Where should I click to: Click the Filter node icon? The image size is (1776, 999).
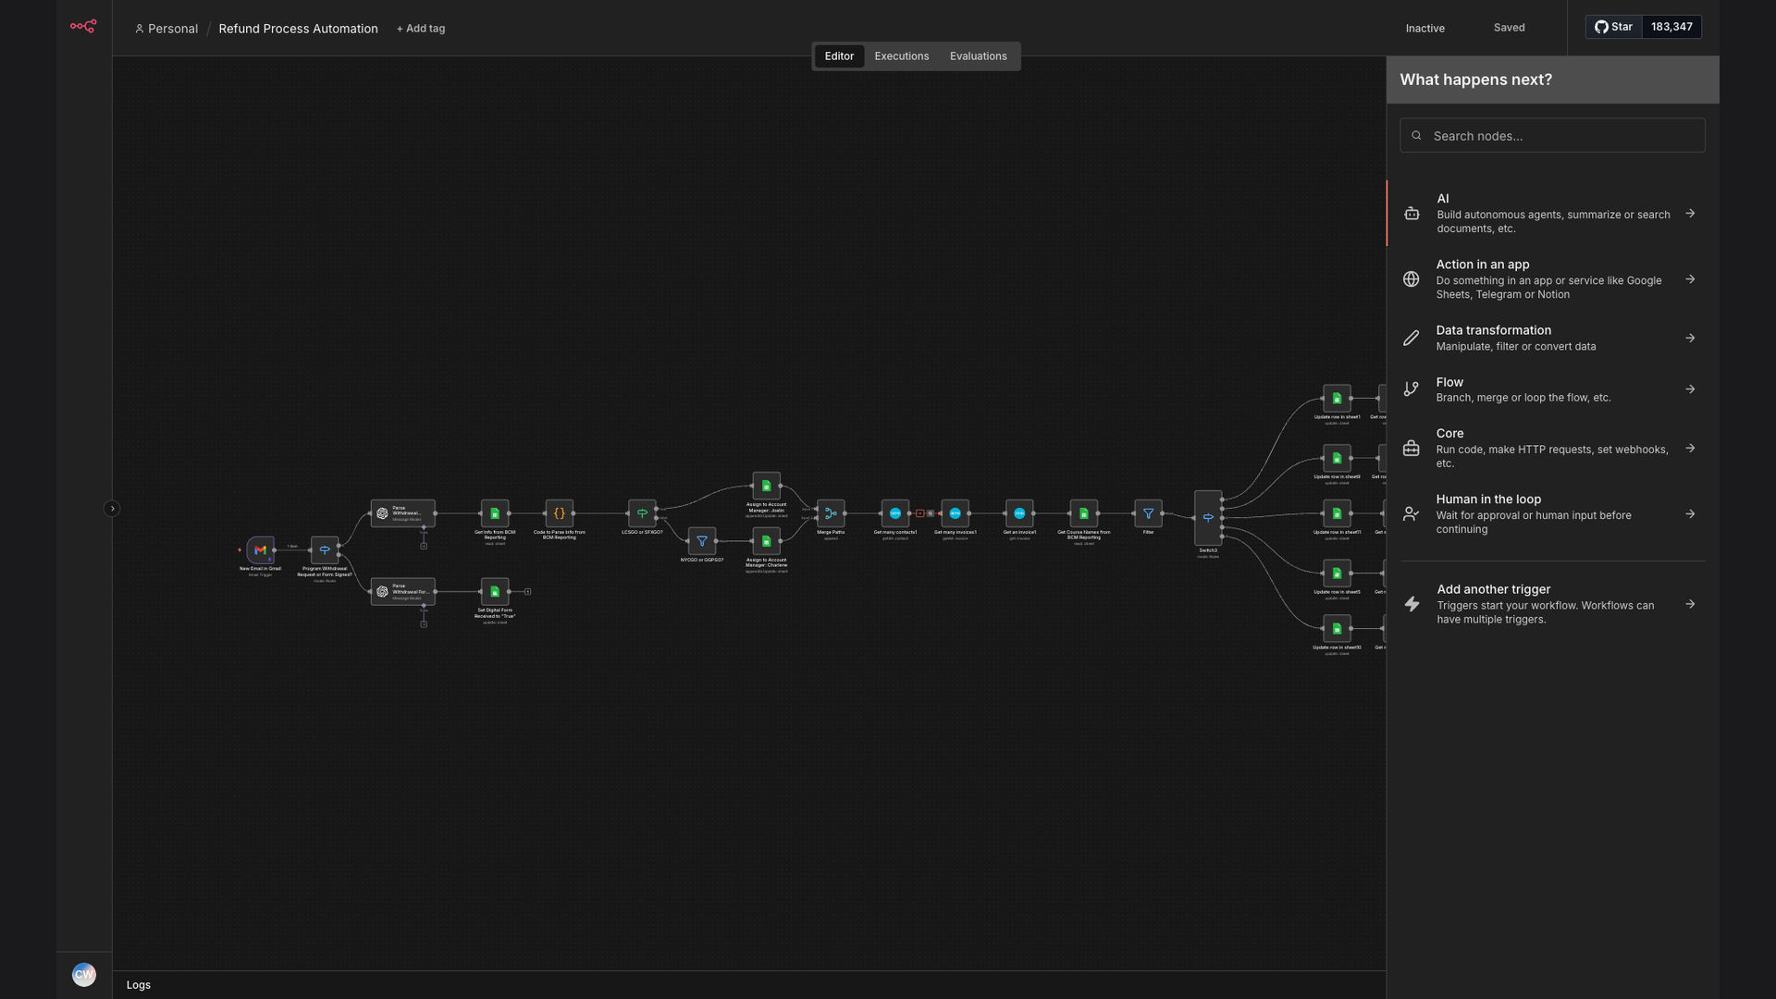(x=1148, y=513)
